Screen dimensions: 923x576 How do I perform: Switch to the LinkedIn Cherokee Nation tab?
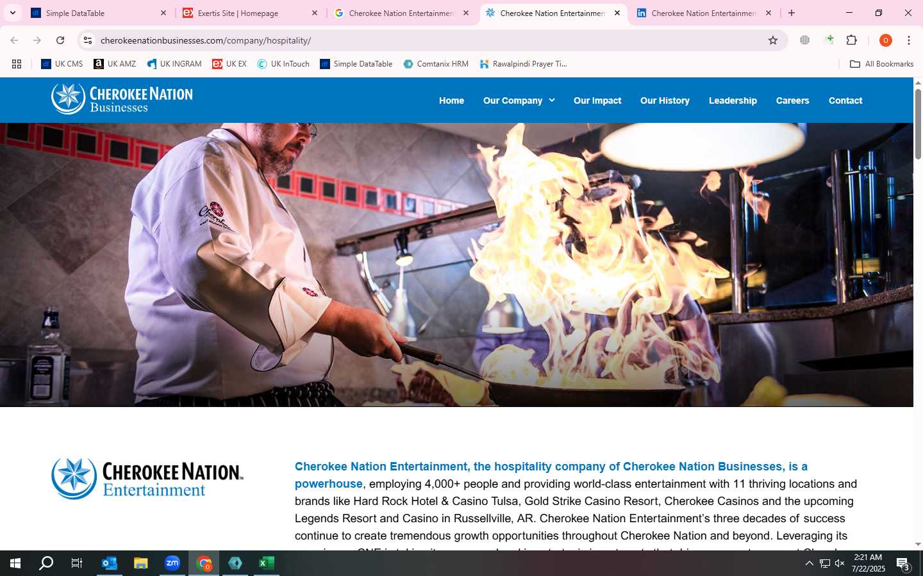point(704,13)
